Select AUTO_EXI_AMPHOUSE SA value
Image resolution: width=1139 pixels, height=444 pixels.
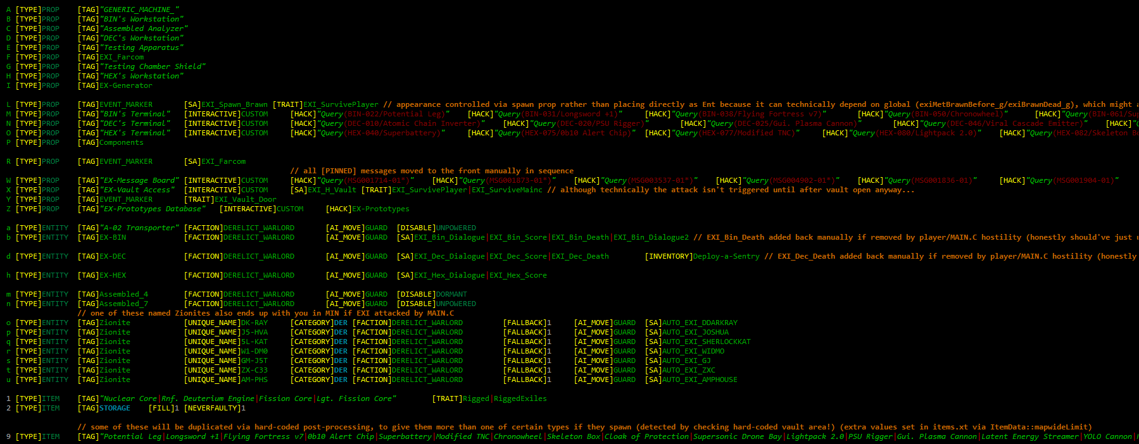[700, 379]
